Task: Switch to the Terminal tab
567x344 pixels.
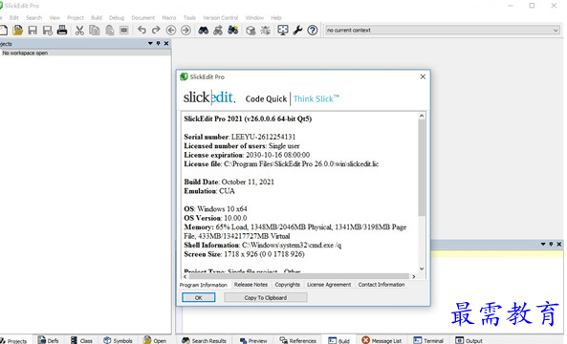Action: (x=428, y=340)
